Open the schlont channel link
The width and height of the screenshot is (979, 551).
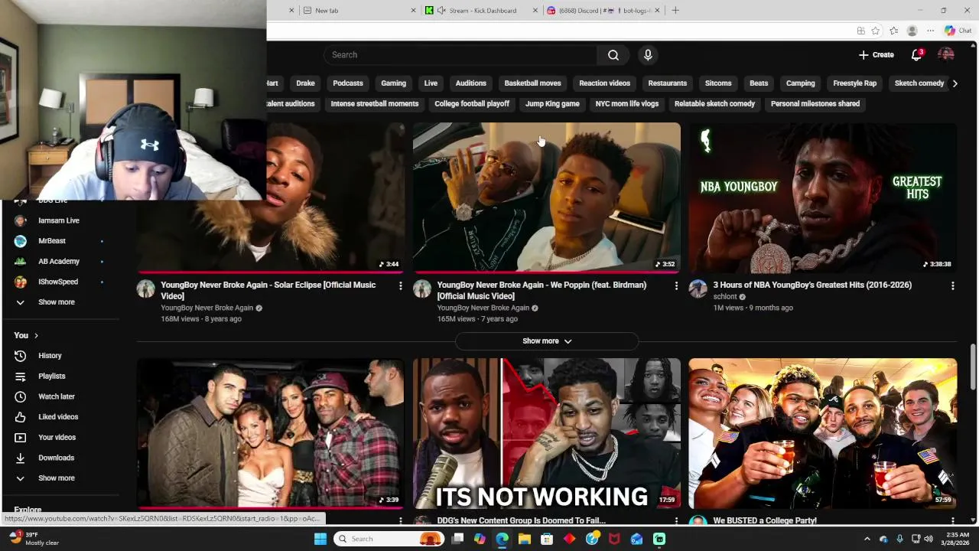725,297
